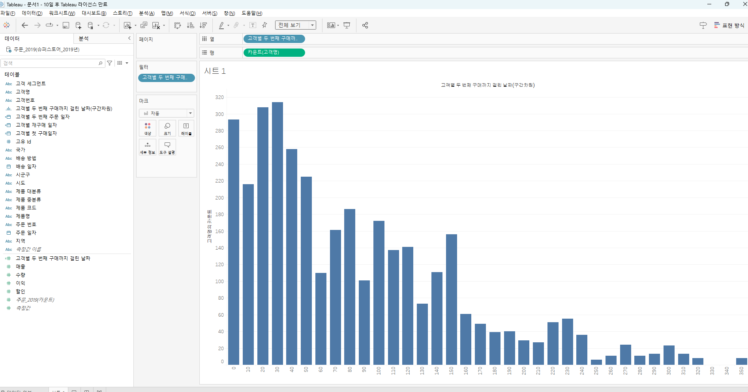Toggle mark labels with the T icon
Image resolution: width=748 pixels, height=392 pixels.
pos(253,25)
